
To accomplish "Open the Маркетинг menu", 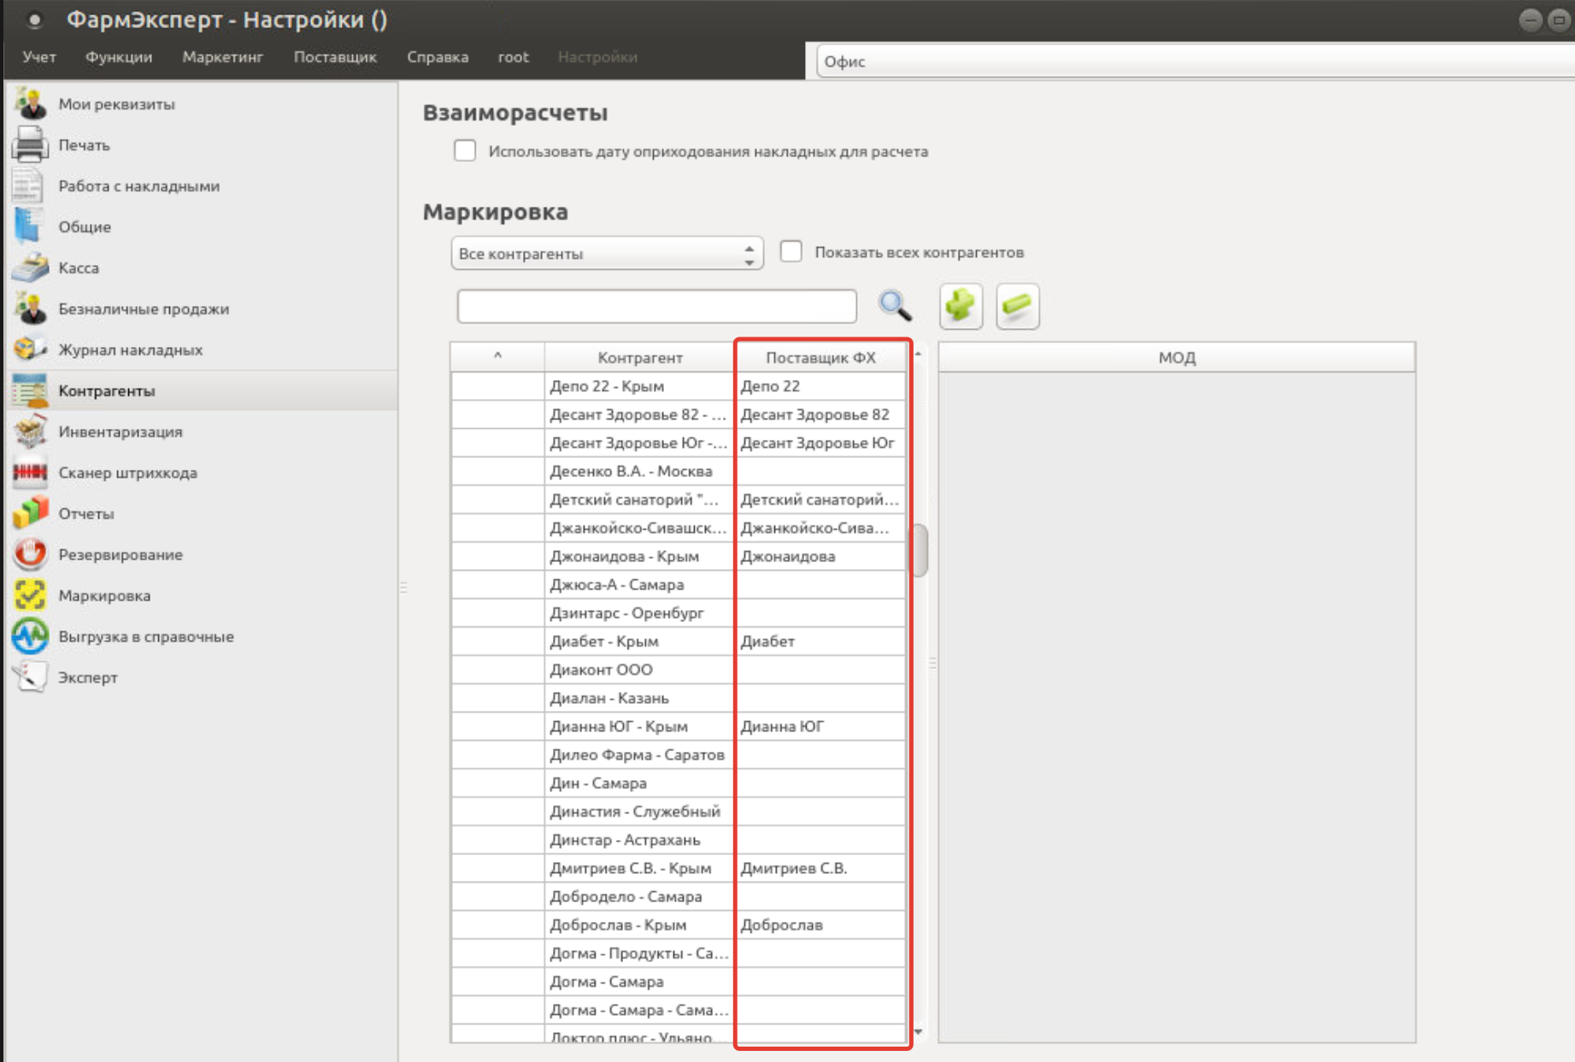I will pyautogui.click(x=222, y=57).
